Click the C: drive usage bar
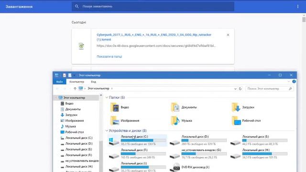This screenshot has height=172, width=306. [143, 140]
